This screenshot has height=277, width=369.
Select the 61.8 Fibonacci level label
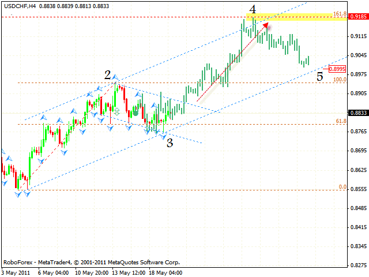(x=341, y=121)
